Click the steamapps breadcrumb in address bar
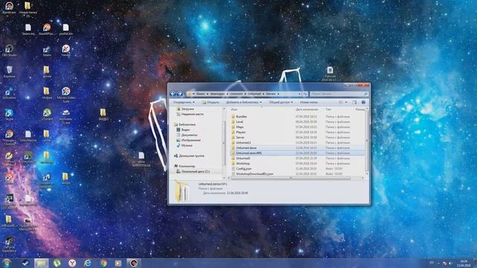The height and width of the screenshot is (268, 477). (217, 94)
